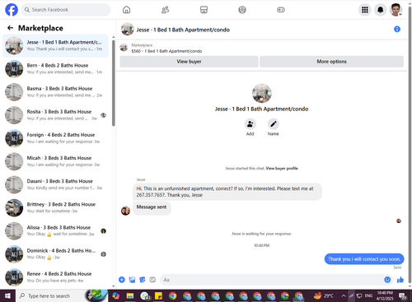Image resolution: width=412 pixels, height=302 pixels.
Task: Click the choose GIF icon
Action: click(x=152, y=280)
